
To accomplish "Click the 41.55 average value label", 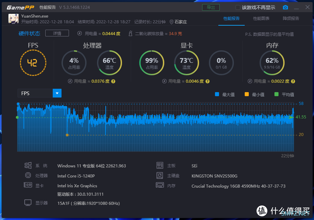I will point(301,117).
